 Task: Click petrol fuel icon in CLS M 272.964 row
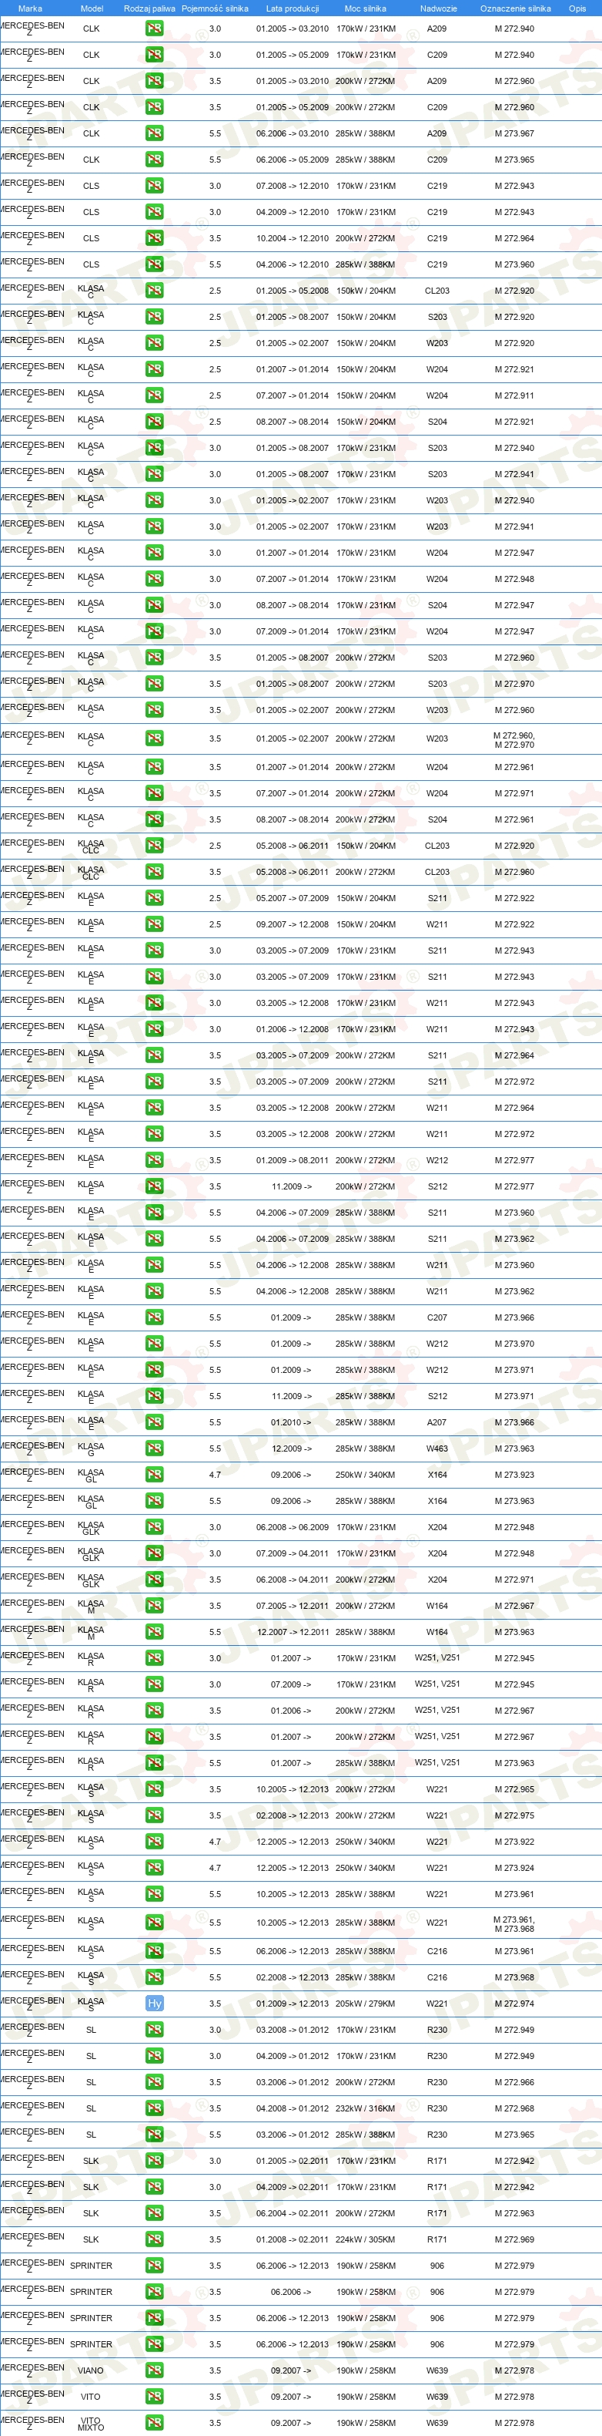(x=154, y=238)
